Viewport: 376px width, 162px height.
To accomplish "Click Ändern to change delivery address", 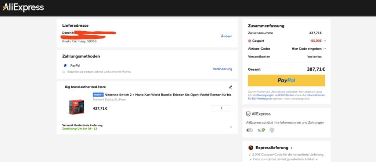I will pos(227,36).
